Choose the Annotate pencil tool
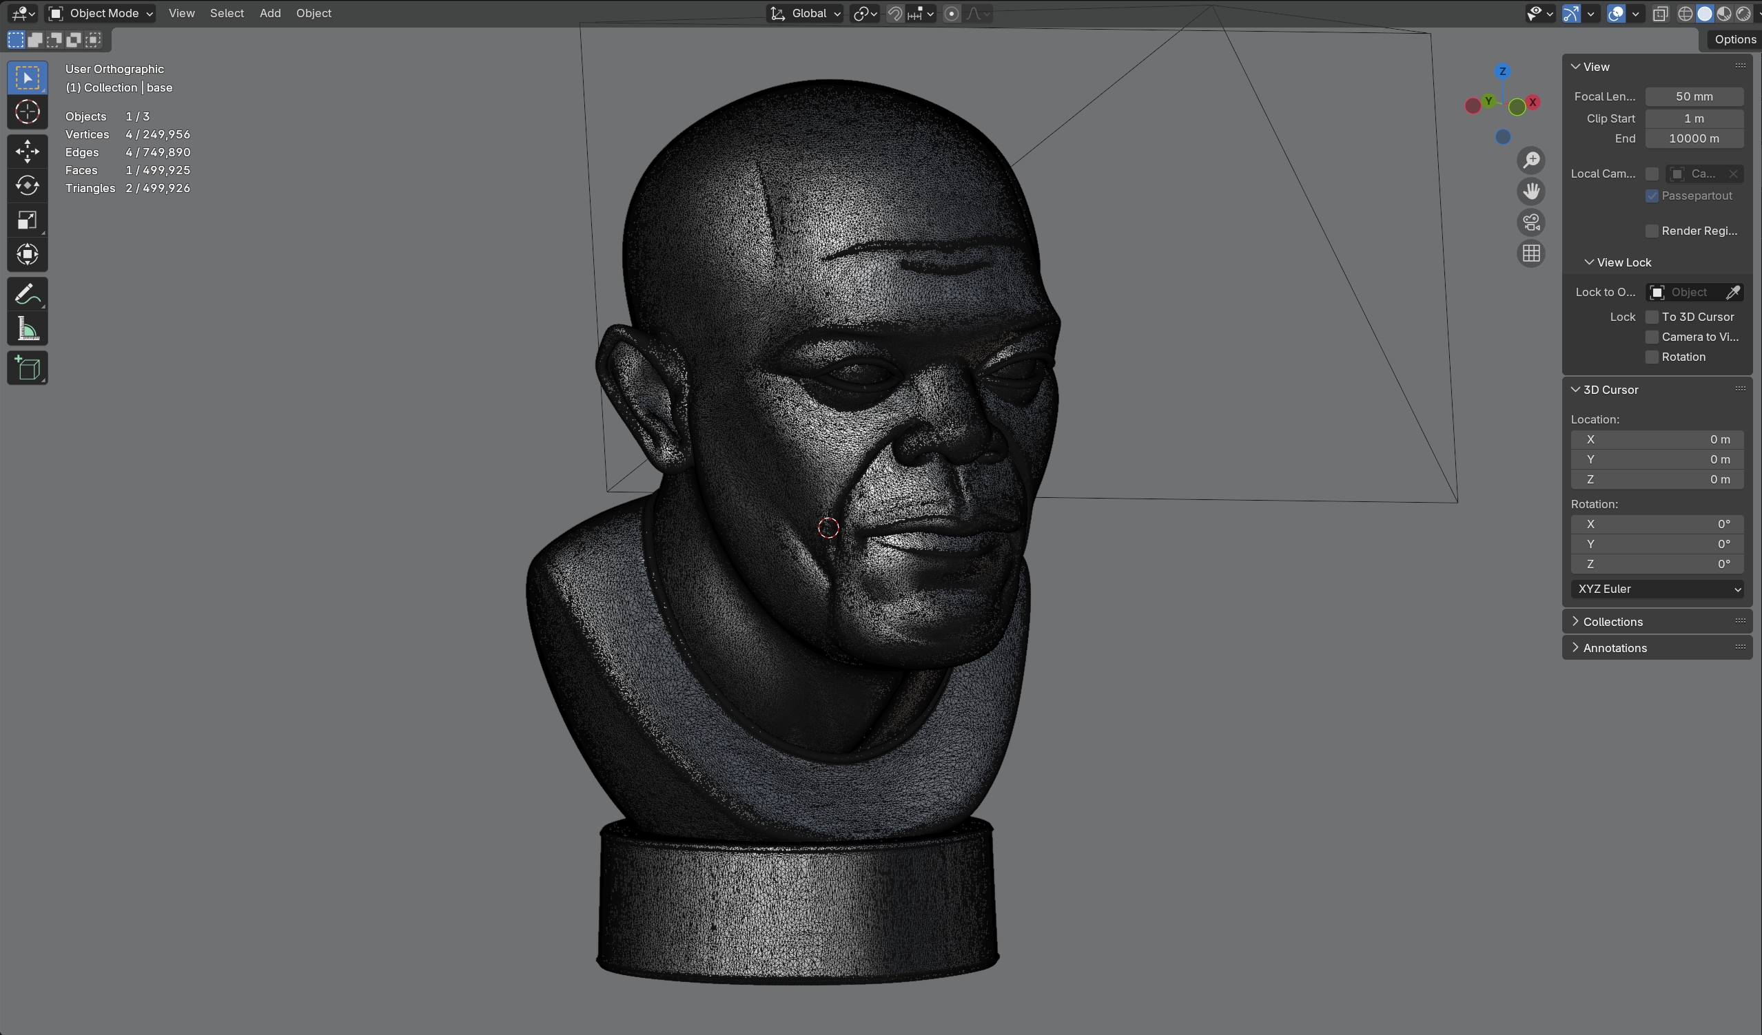 coord(28,294)
